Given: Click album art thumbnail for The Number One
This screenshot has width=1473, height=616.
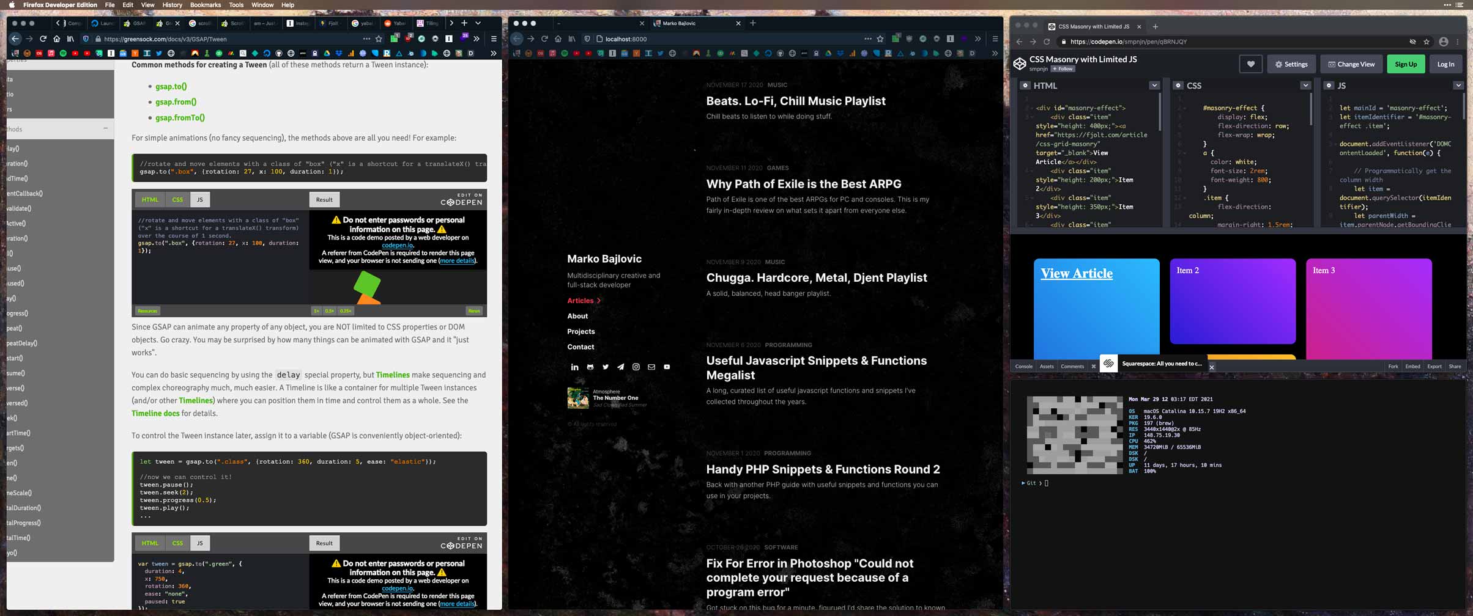Looking at the screenshot, I should [x=578, y=398].
